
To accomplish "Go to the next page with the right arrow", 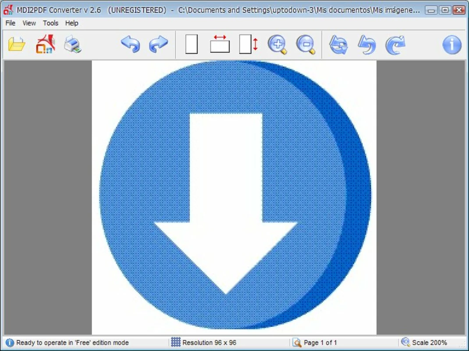I will [x=159, y=44].
